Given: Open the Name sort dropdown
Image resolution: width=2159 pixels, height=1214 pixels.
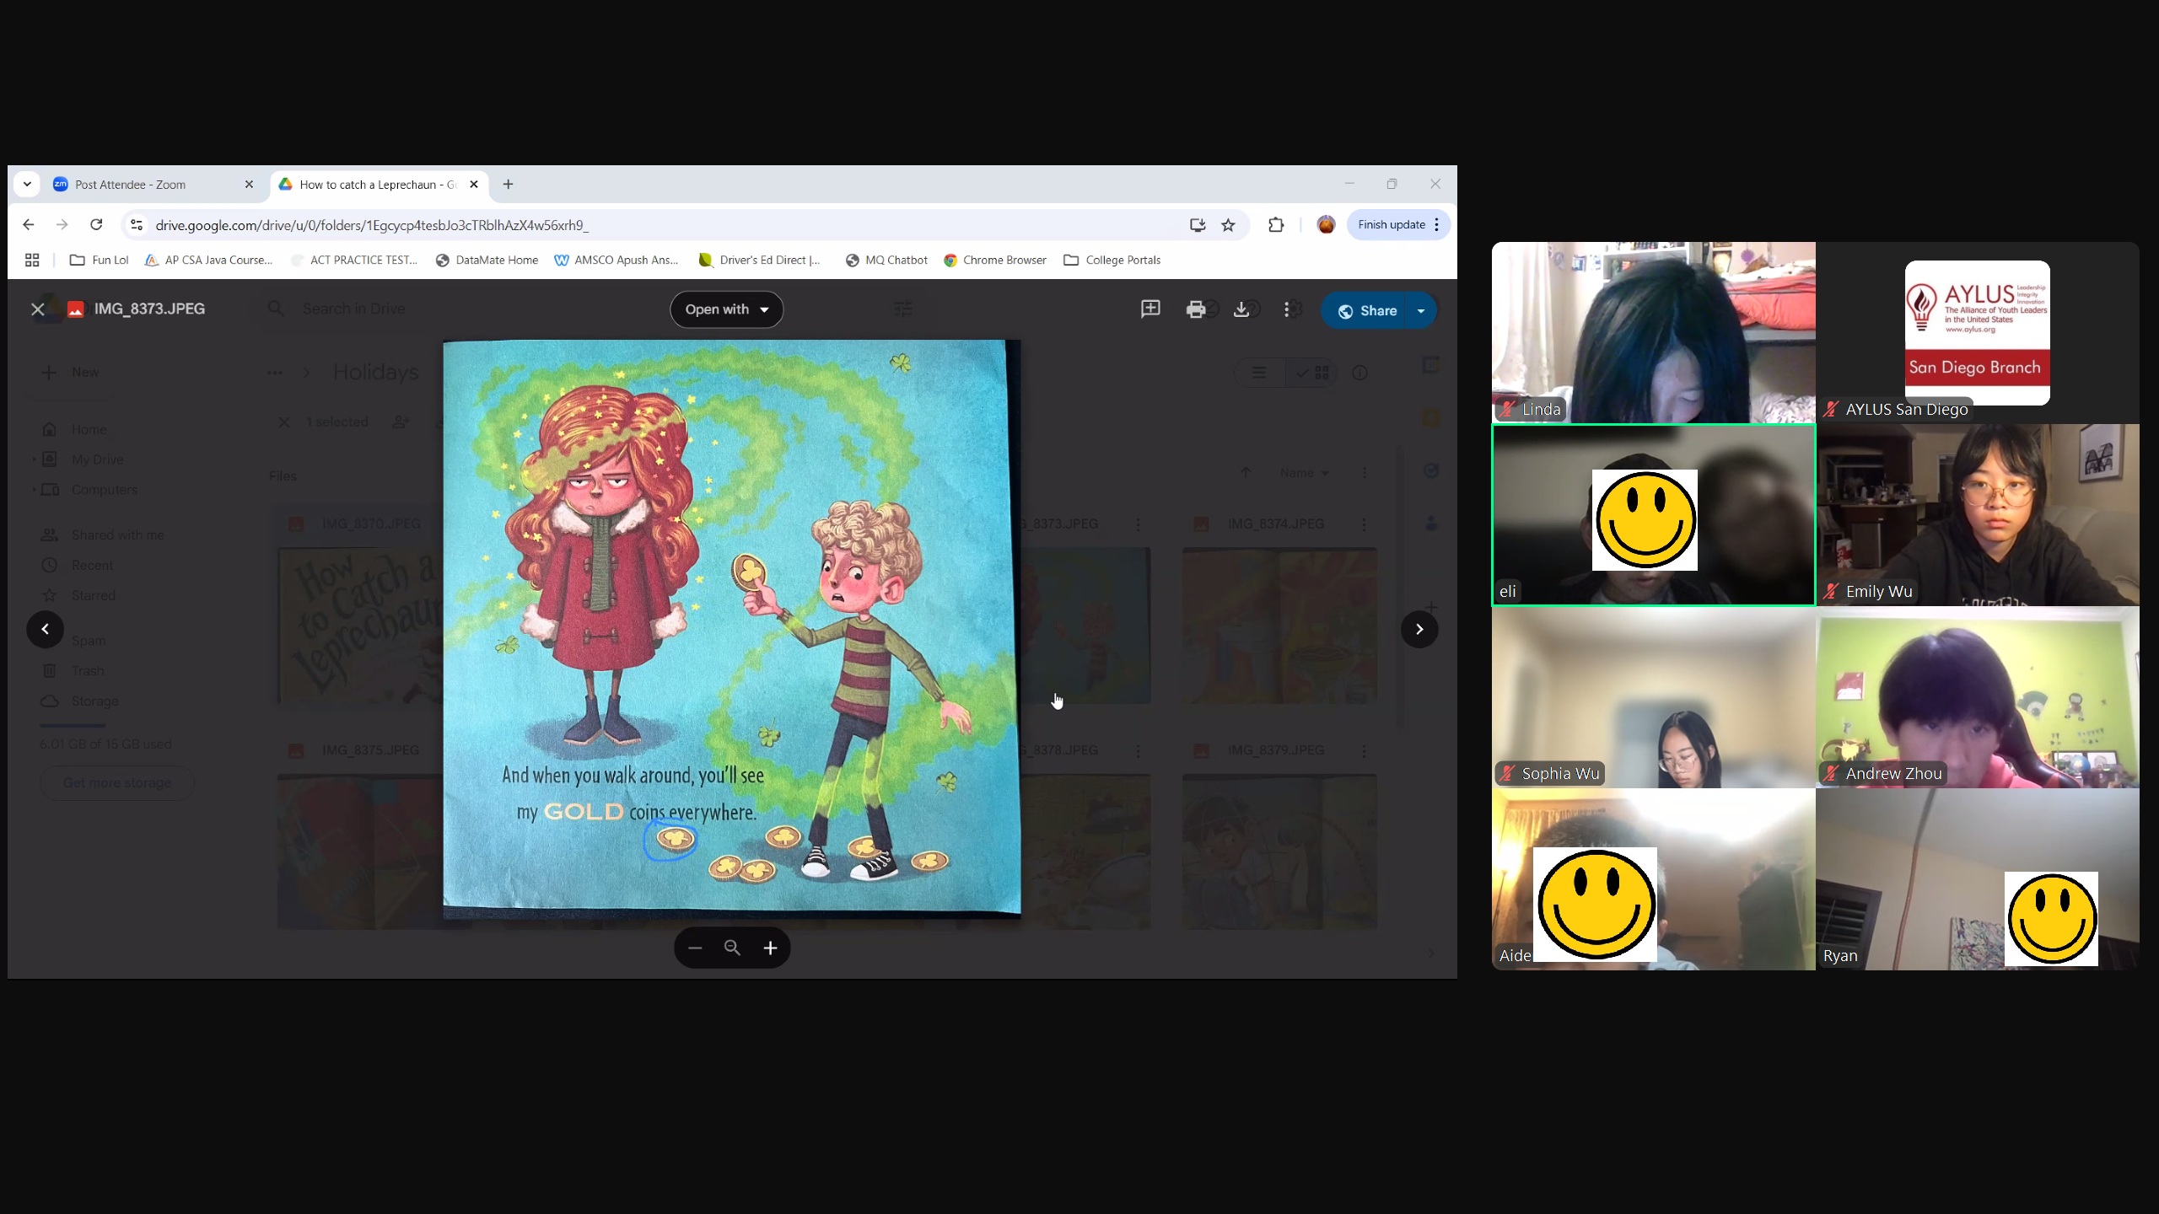Looking at the screenshot, I should (x=1304, y=473).
